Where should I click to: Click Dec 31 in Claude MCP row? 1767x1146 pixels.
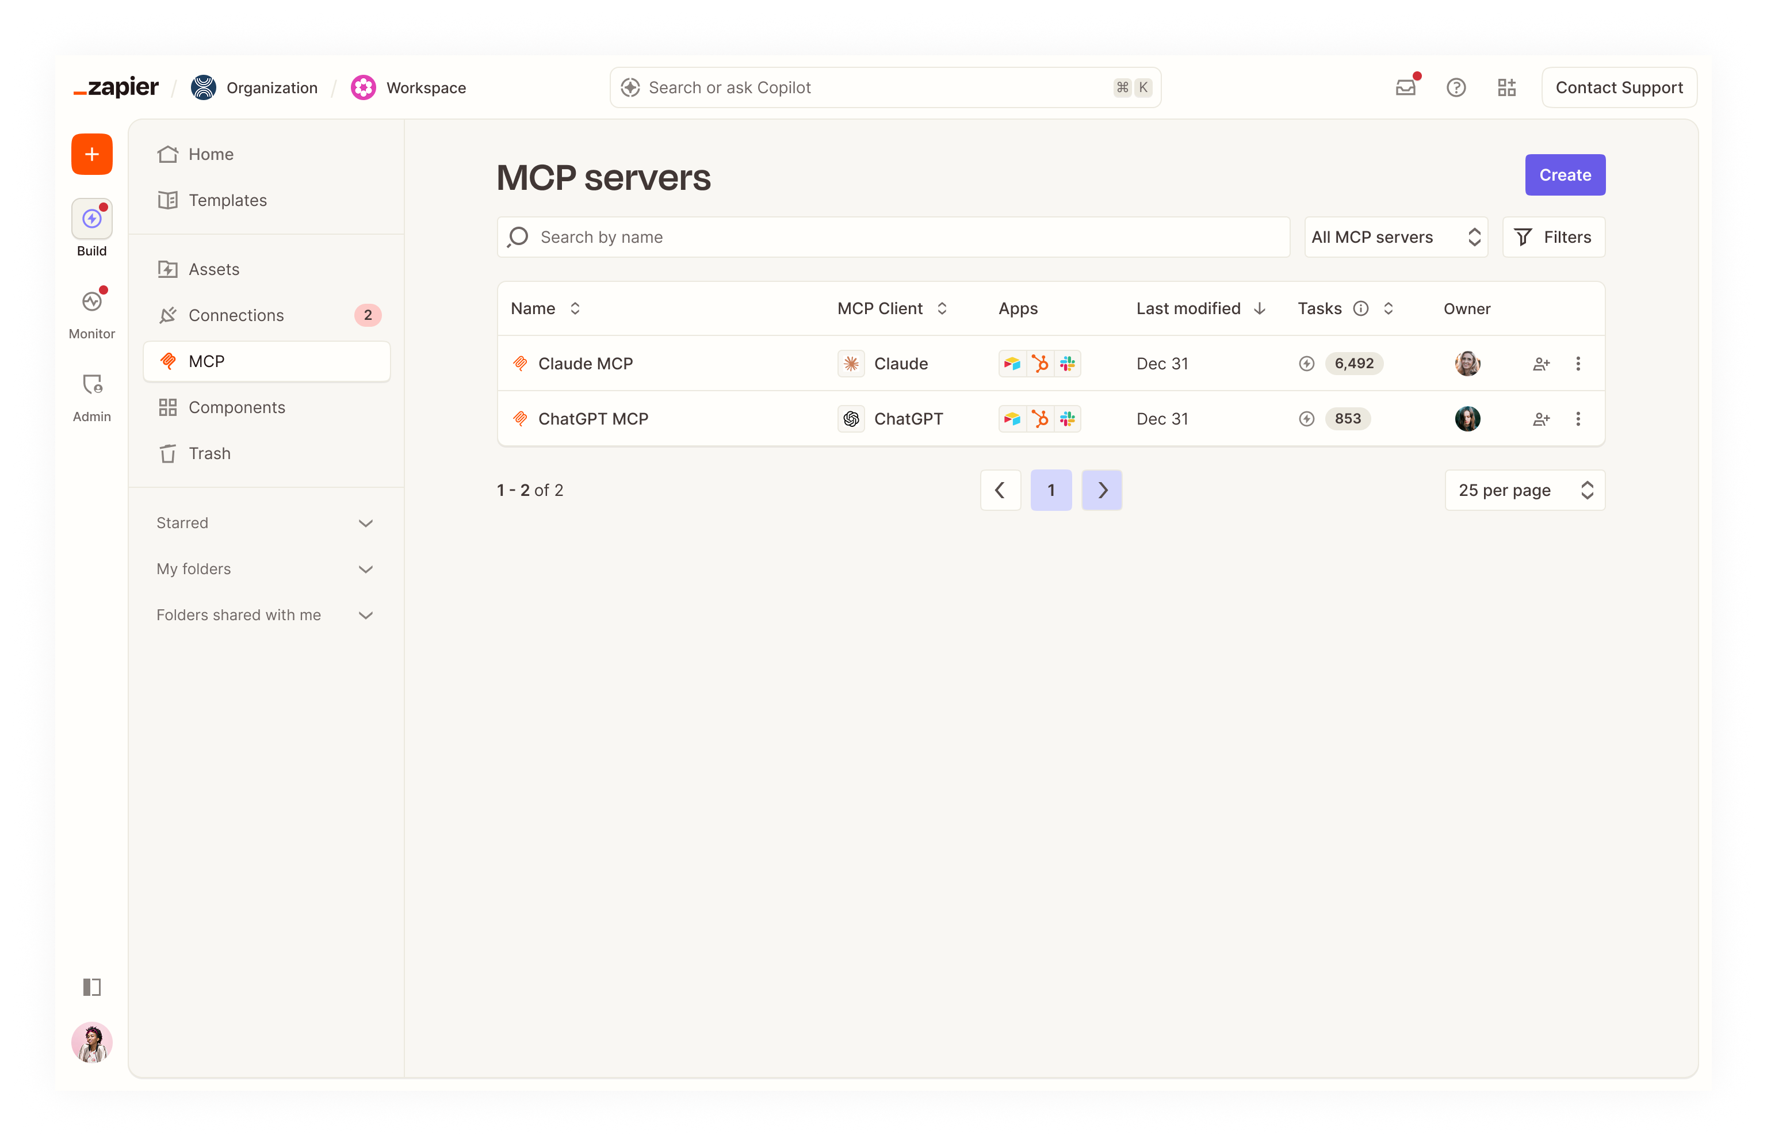(x=1162, y=364)
